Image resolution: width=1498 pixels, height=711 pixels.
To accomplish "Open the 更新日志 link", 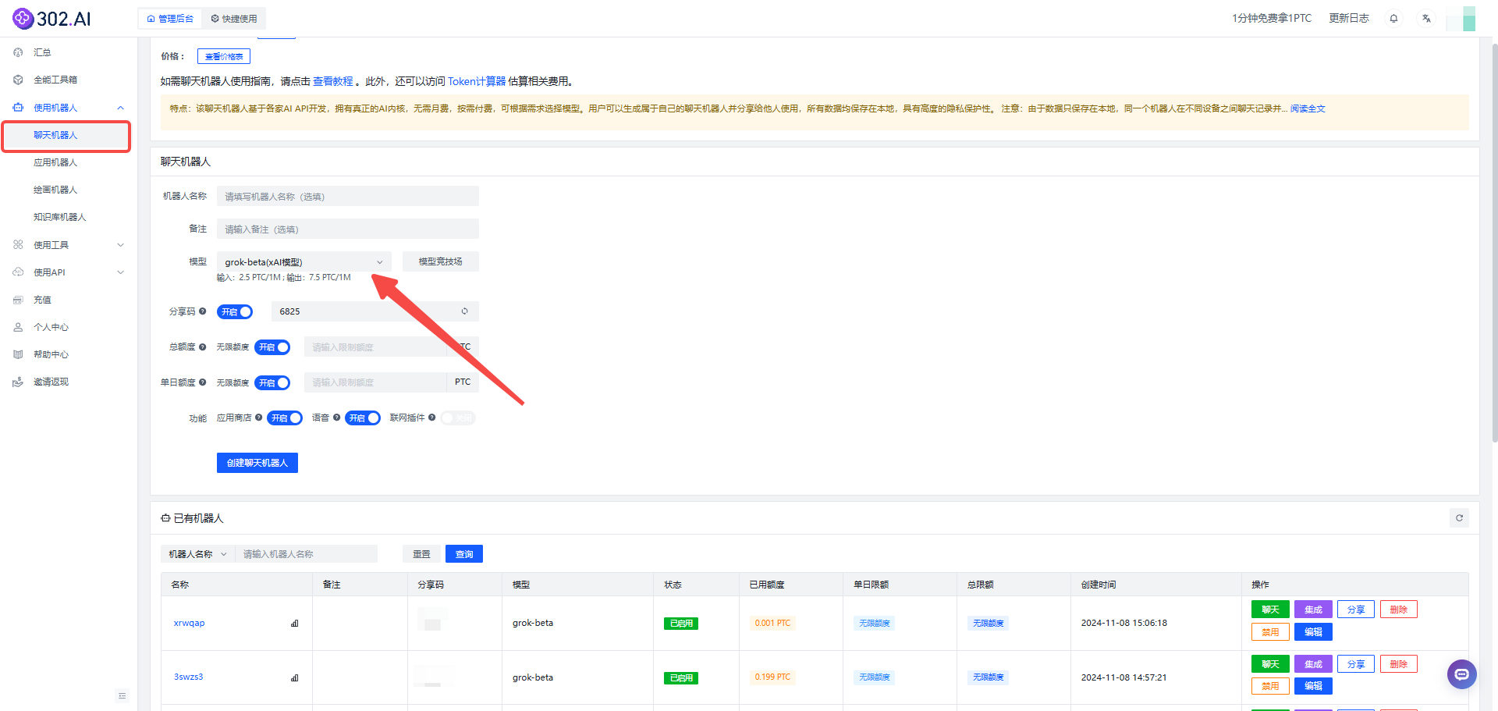I will pyautogui.click(x=1349, y=18).
